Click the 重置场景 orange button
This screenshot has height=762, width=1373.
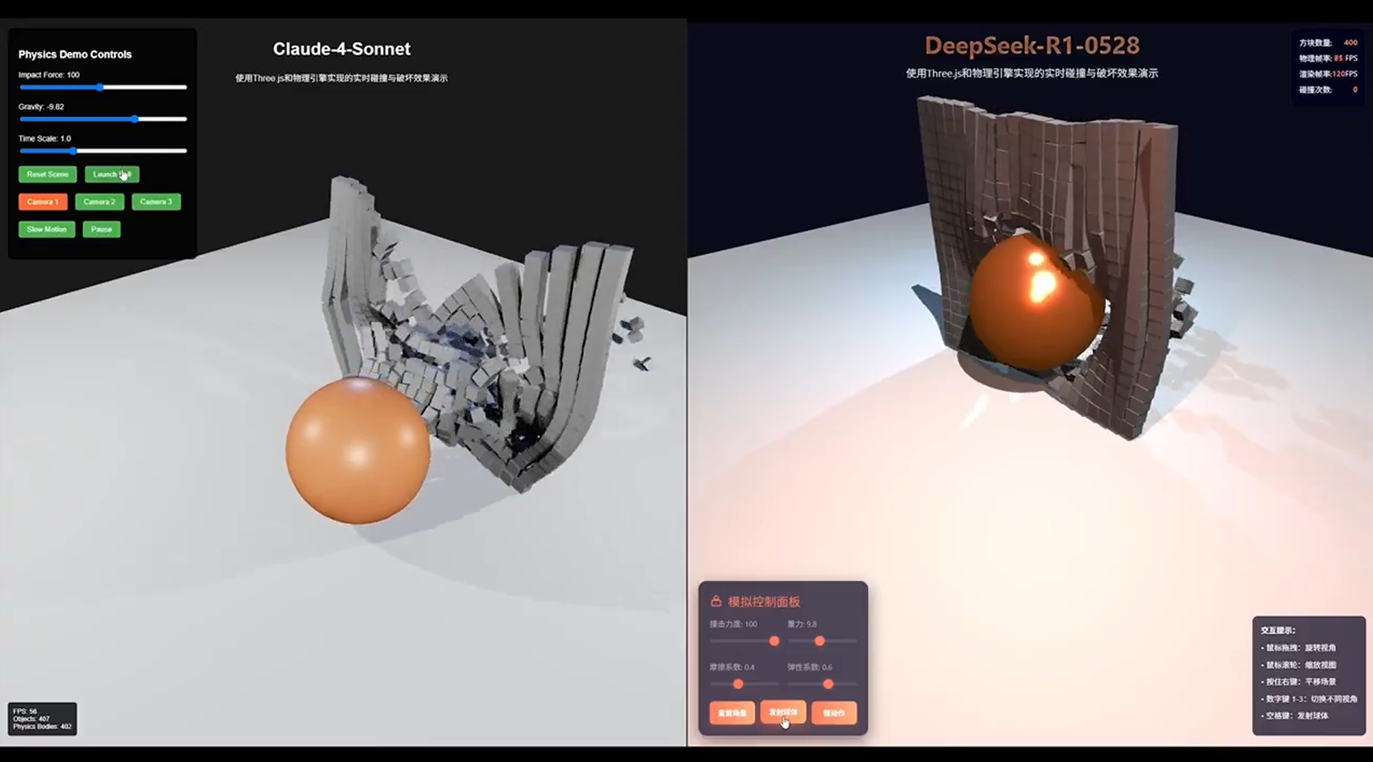(732, 713)
